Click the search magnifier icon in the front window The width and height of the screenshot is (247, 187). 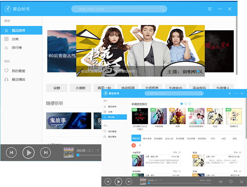tap(200, 93)
